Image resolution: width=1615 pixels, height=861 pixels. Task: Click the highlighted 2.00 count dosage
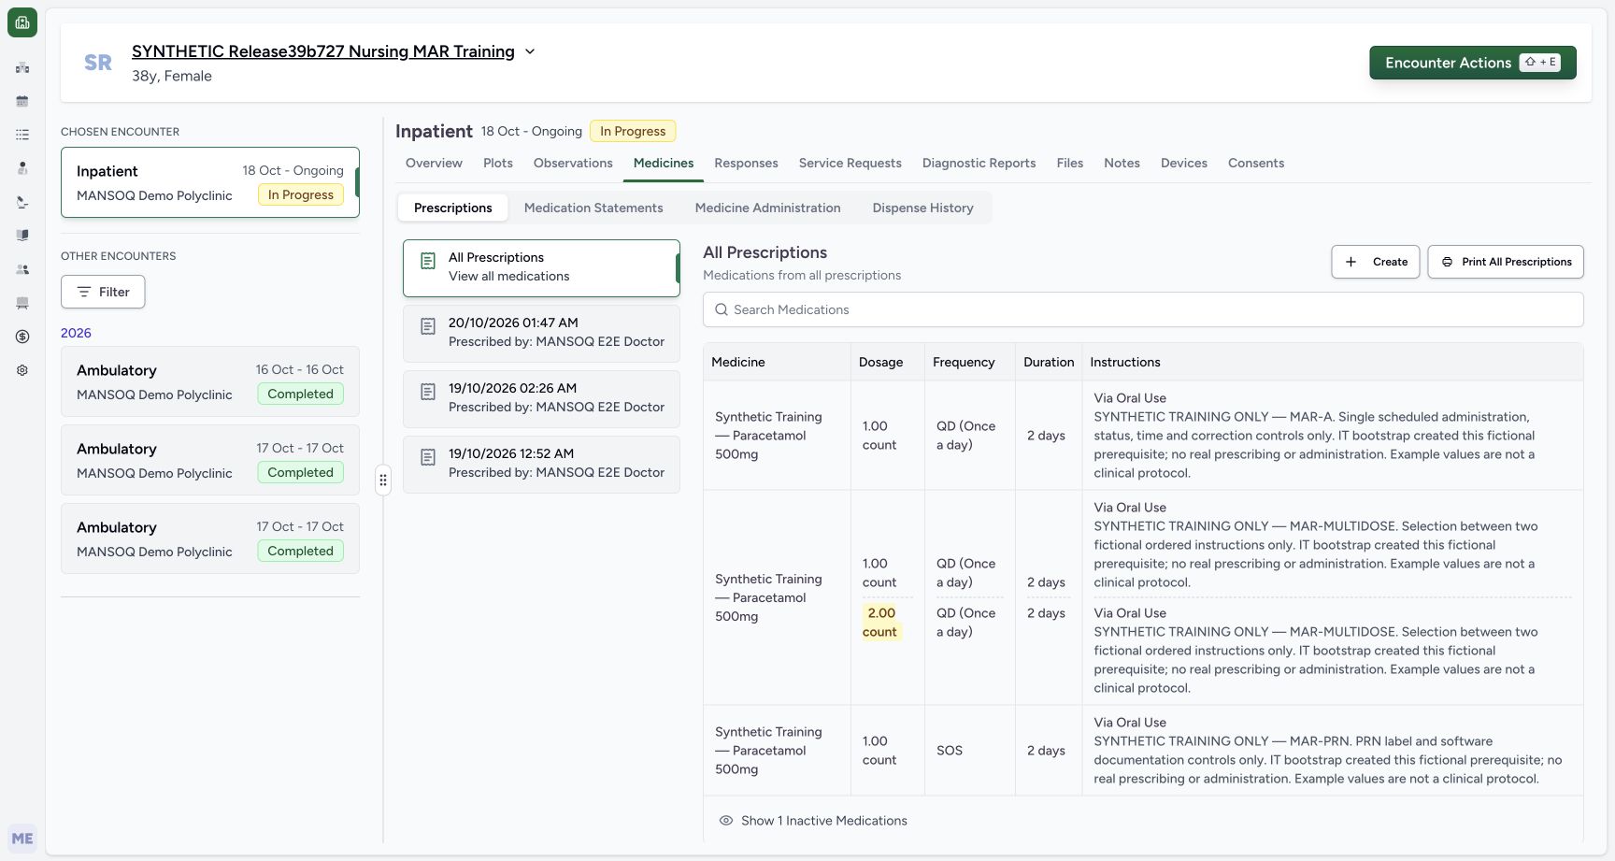[x=881, y=623]
